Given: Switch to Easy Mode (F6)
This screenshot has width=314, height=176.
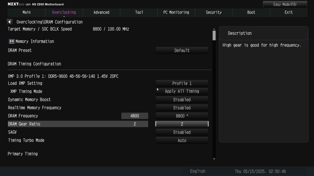Looking at the screenshot, I should 285,4.
